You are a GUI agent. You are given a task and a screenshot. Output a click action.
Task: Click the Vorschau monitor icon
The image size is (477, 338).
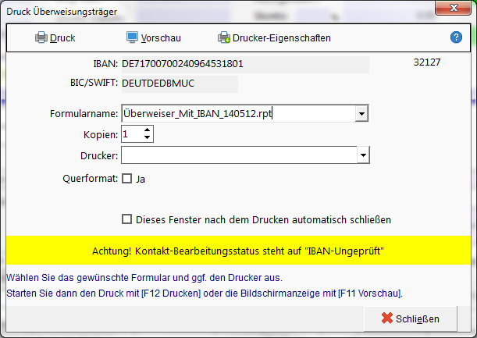pyautogui.click(x=132, y=37)
